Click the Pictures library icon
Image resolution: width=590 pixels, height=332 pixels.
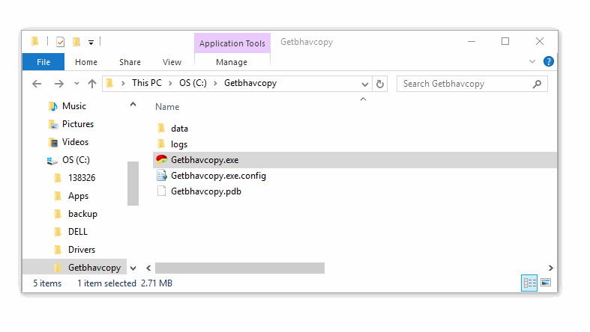click(x=53, y=125)
